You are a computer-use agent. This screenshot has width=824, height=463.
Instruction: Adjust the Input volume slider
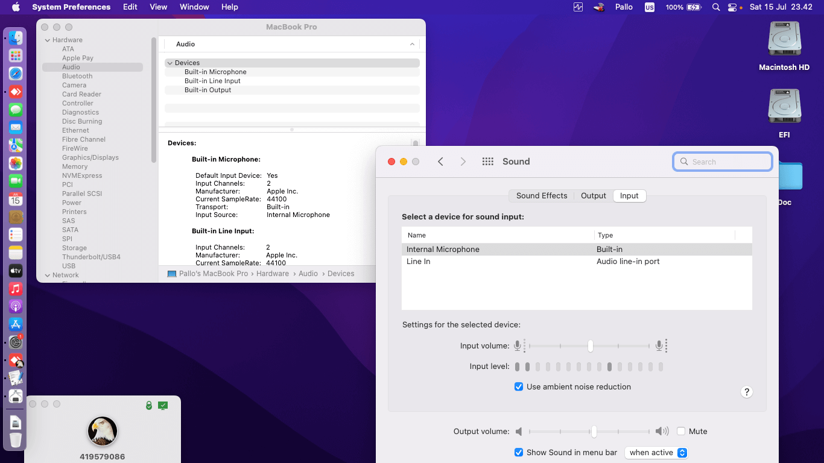(x=591, y=346)
